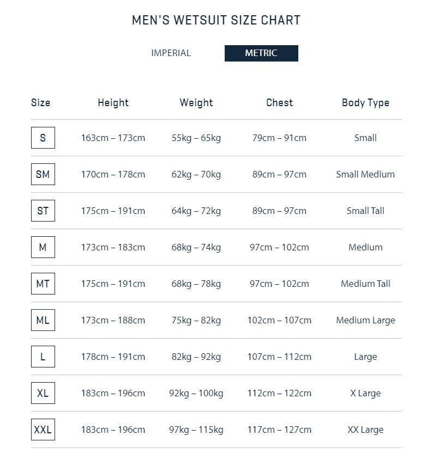The image size is (439, 460).
Task: Select the ST size box
Action: pos(43,211)
